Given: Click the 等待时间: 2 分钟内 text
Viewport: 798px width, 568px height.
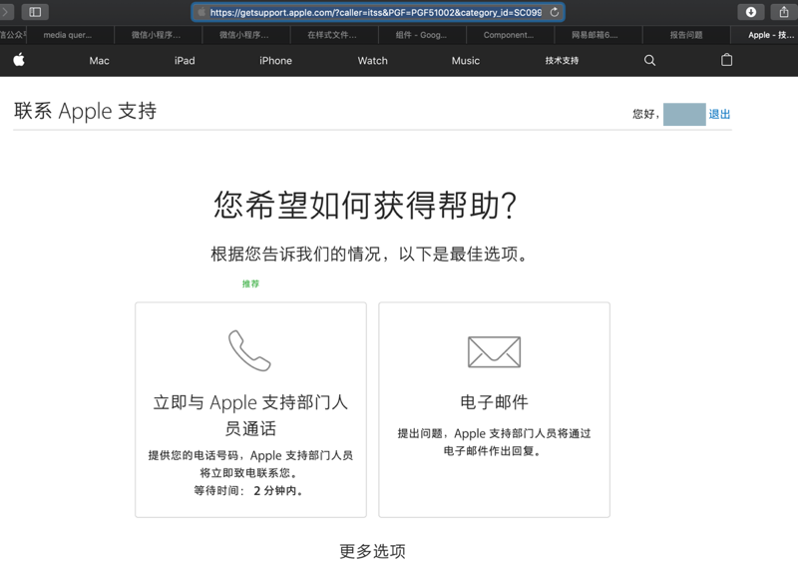Looking at the screenshot, I should [x=249, y=490].
